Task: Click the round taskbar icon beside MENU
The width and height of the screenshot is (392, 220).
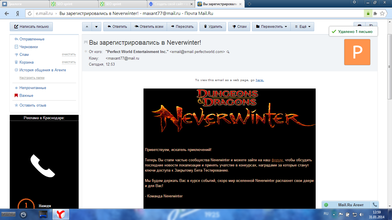Action: click(24, 215)
